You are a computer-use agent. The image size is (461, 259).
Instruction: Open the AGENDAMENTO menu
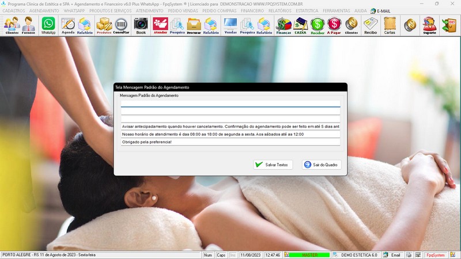[x=44, y=11]
